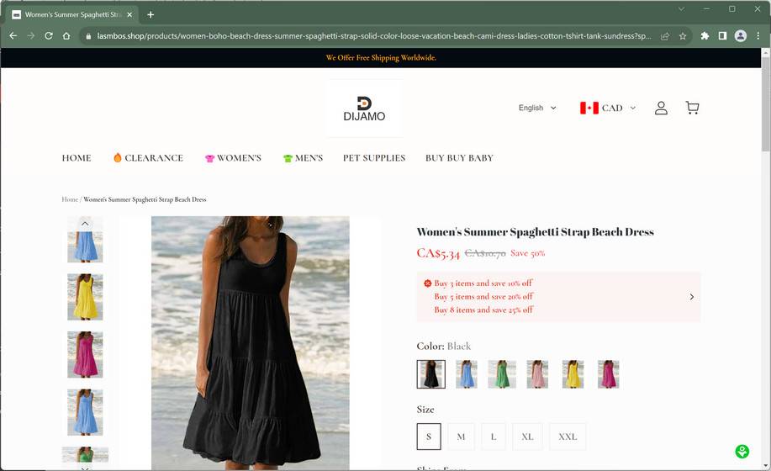View the yellow dress gallery thumbnail

85,297
